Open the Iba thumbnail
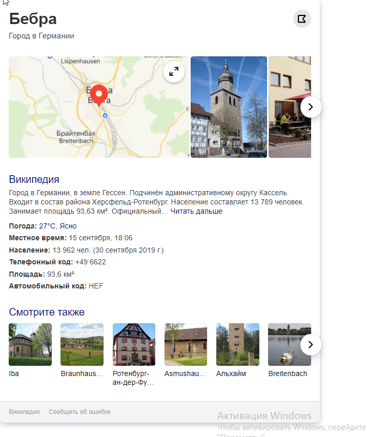The image size is (367, 437). [30, 344]
